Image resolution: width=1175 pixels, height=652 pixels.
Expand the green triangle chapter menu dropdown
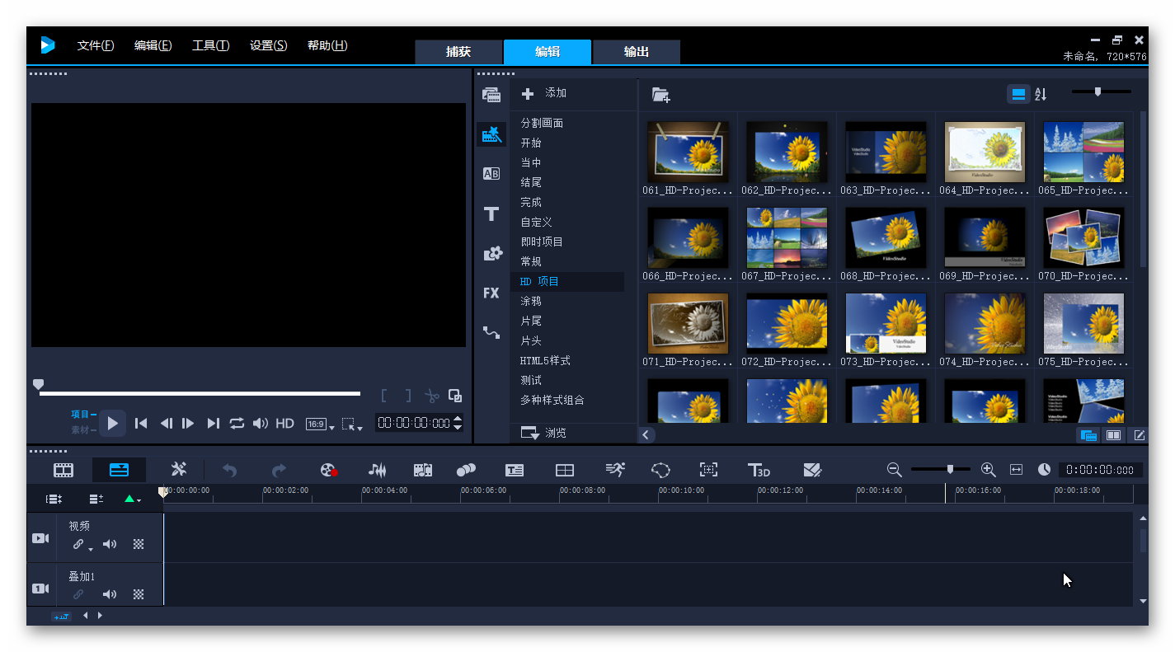coord(133,499)
